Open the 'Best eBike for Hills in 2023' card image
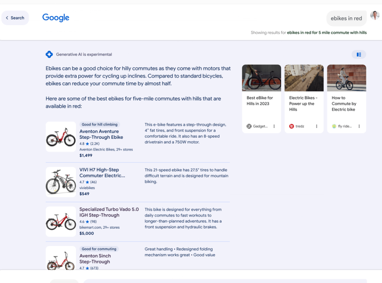The image size is (382, 283). [x=261, y=78]
